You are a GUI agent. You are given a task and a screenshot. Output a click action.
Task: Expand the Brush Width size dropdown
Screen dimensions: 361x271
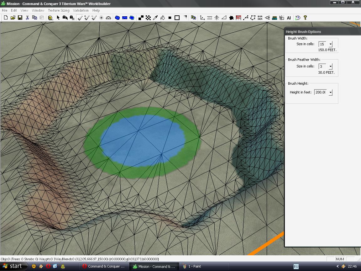331,44
